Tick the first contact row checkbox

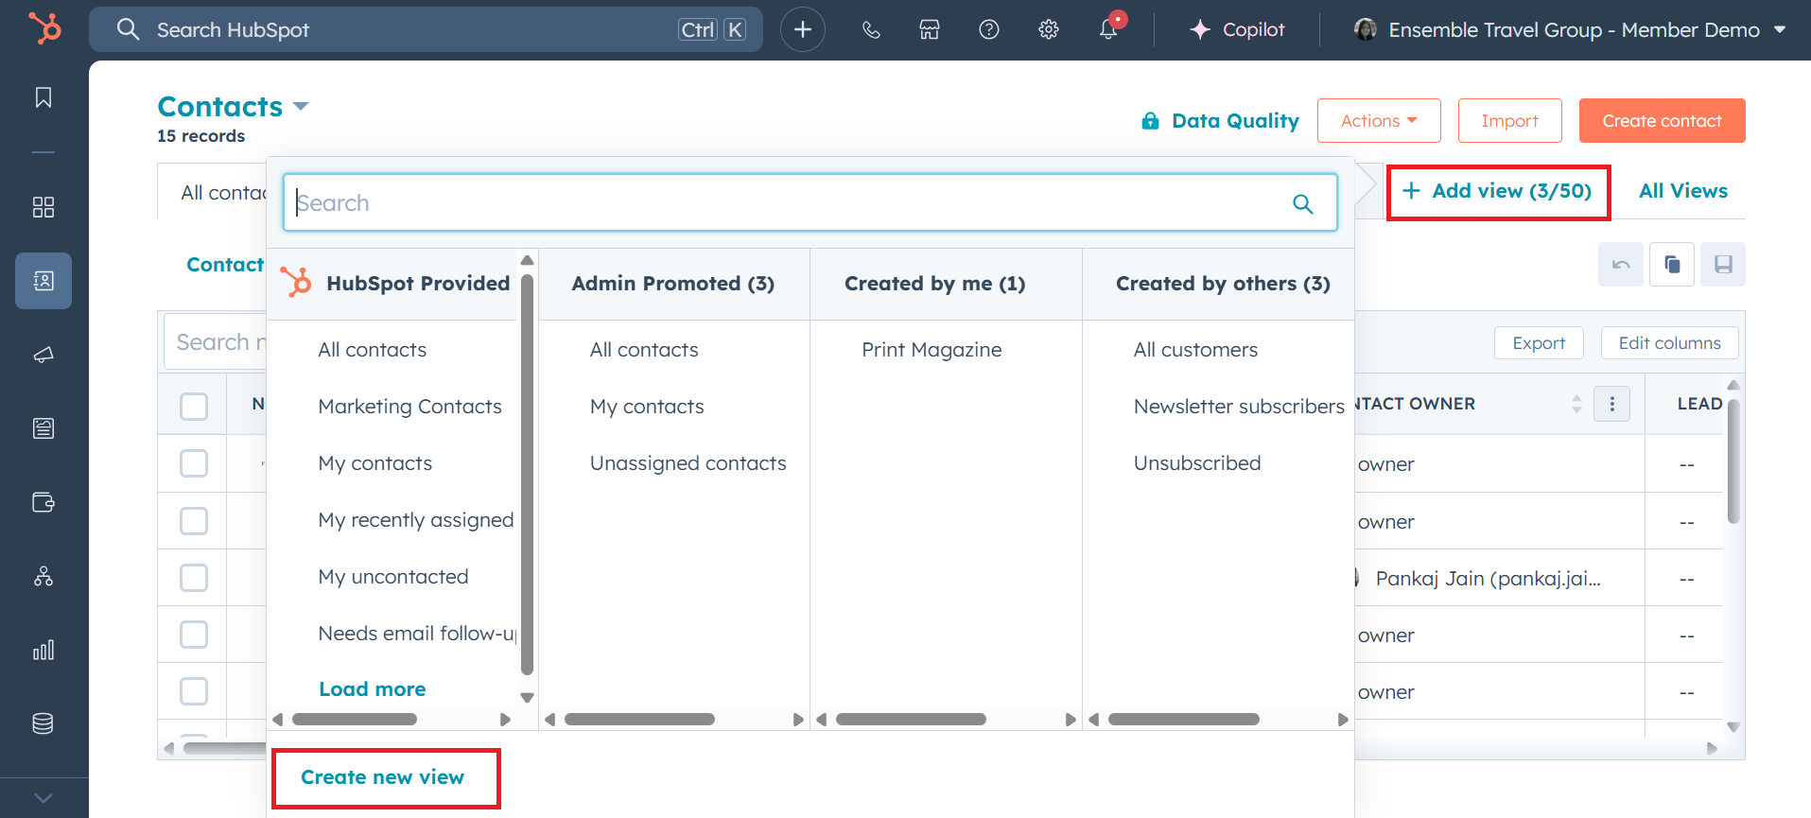pos(194,463)
